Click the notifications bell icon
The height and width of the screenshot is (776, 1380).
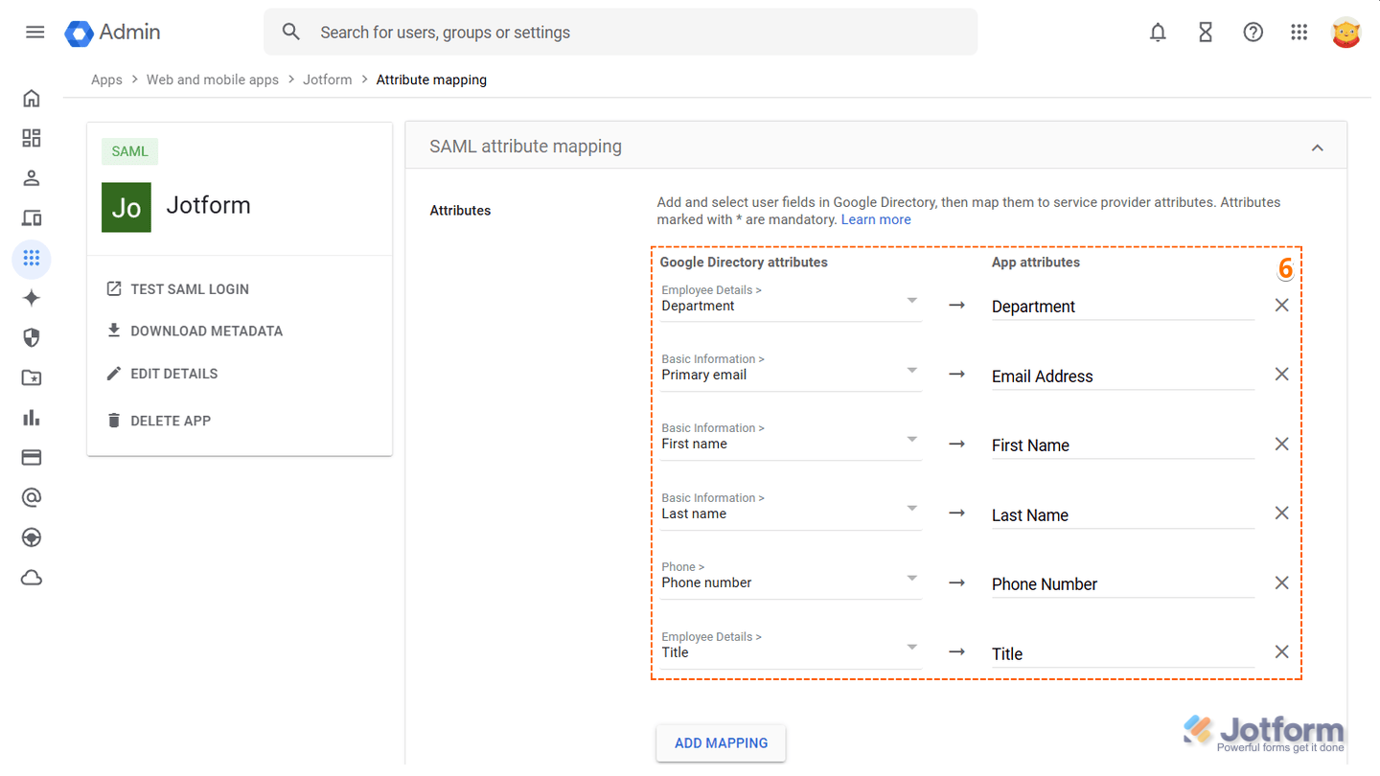[x=1158, y=33]
